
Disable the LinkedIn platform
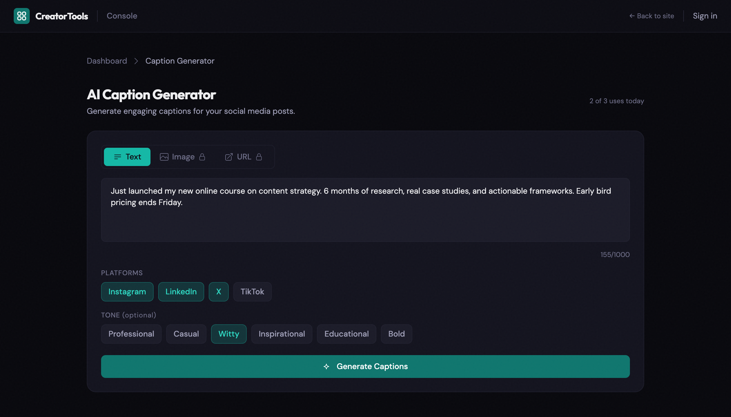(181, 292)
